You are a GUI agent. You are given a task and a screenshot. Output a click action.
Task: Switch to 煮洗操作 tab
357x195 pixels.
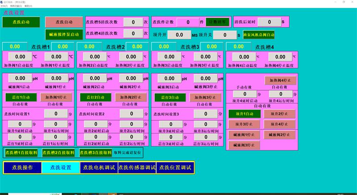(22, 167)
